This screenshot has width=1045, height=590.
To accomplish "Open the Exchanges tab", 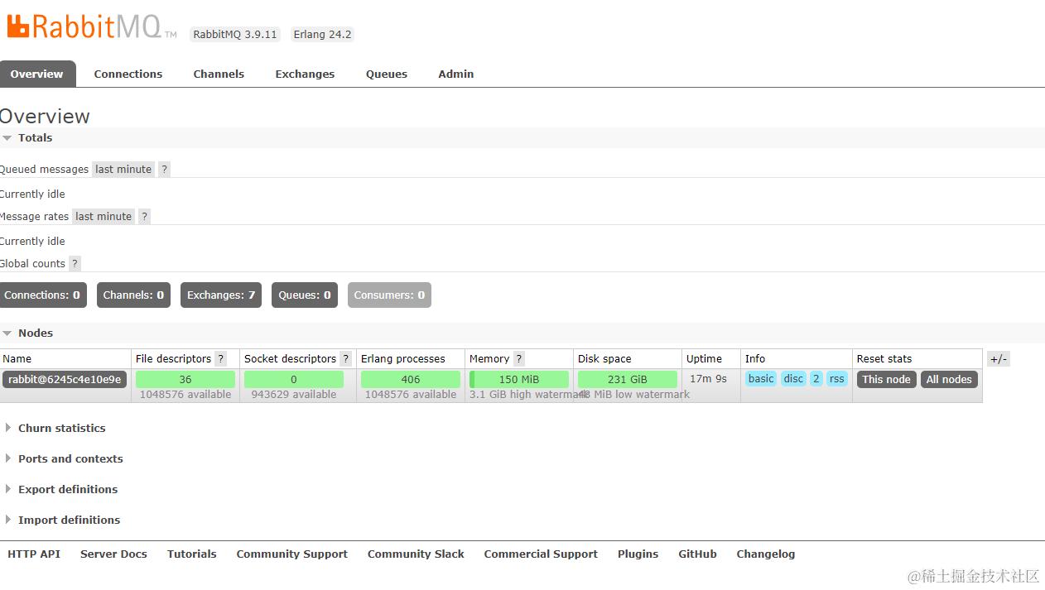I will pyautogui.click(x=305, y=74).
